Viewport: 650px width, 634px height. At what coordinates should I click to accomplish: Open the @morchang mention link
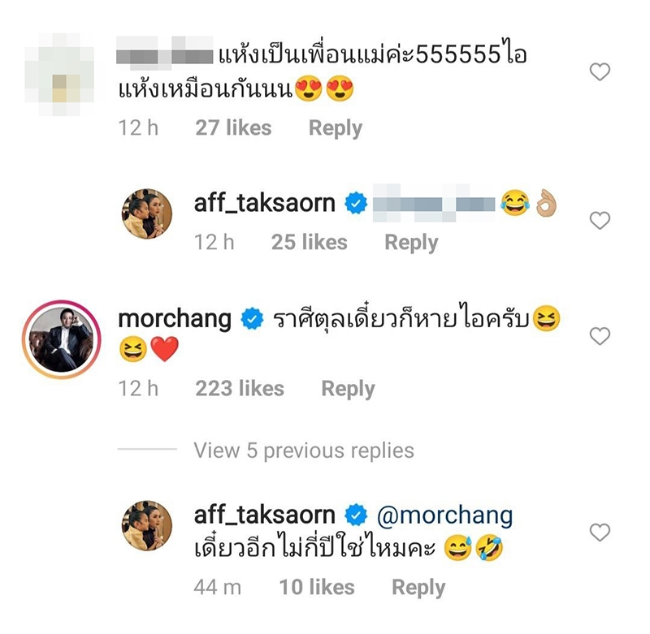pos(444,515)
